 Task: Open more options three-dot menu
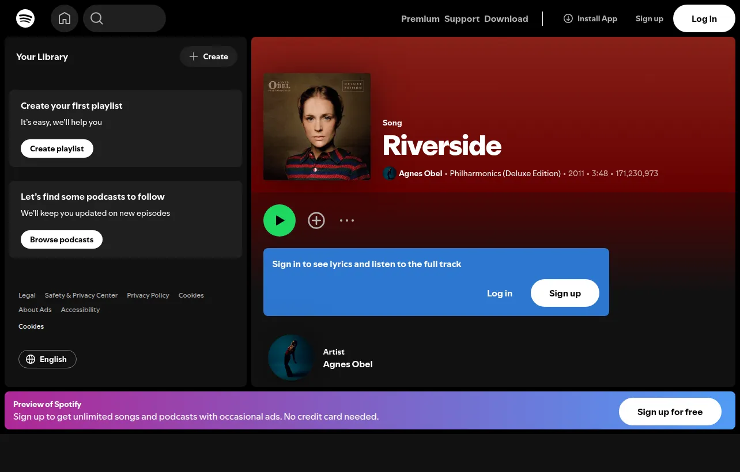(347, 220)
